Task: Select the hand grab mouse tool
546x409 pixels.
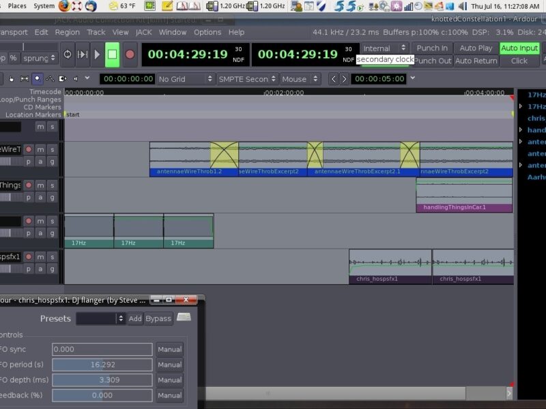Action: coord(12,79)
